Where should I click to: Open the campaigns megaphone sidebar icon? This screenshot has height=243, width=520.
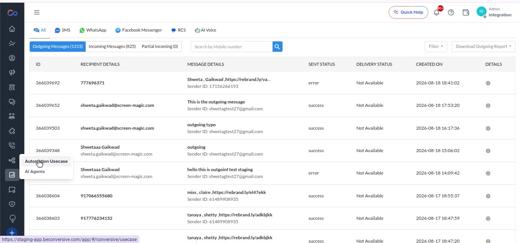pos(12,73)
